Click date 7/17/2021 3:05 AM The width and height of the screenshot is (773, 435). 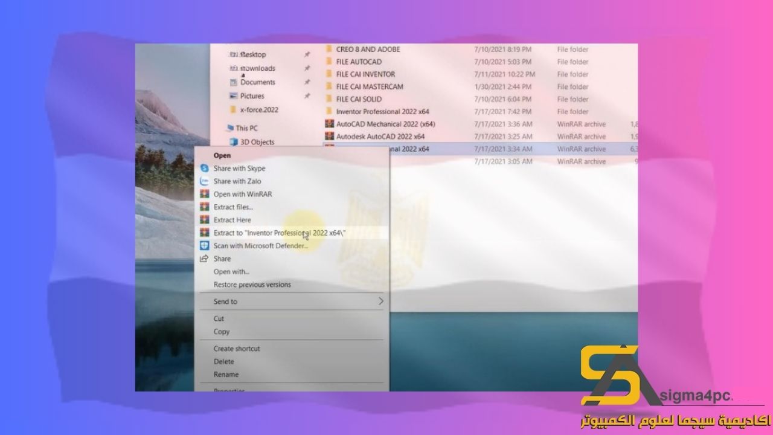click(504, 161)
